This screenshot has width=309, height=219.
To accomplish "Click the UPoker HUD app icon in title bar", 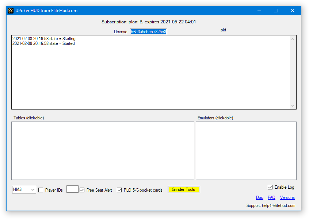I will 11,11.
